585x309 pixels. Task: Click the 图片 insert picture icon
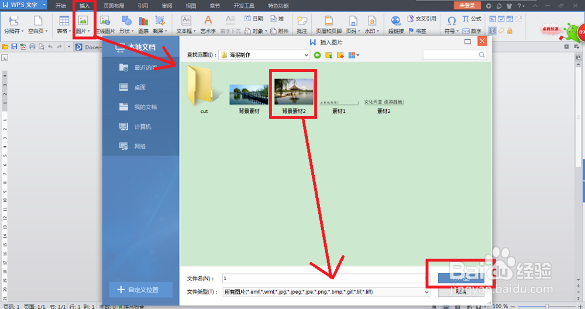[83, 21]
